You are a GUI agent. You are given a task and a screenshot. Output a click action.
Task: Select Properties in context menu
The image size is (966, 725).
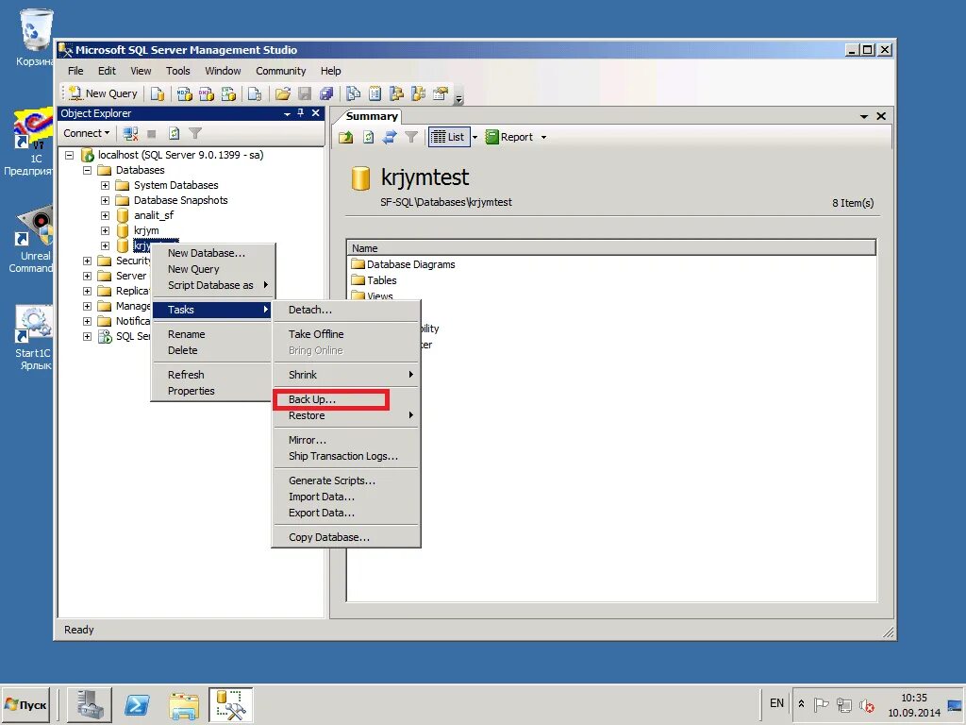[212, 391]
